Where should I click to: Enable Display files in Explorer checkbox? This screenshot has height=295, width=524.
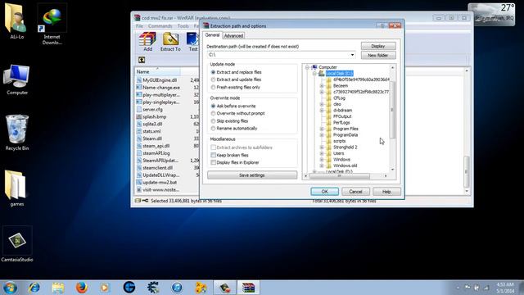tap(213, 162)
